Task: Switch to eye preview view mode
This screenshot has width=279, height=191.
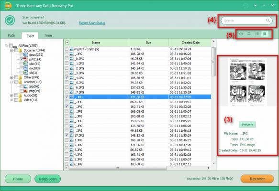Action: [x=241, y=34]
